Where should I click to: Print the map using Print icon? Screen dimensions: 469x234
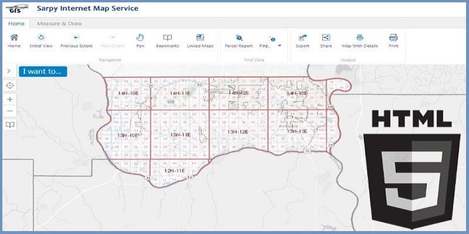393,37
